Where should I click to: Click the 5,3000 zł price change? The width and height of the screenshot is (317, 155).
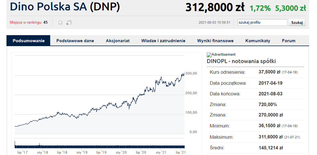tap(291, 8)
